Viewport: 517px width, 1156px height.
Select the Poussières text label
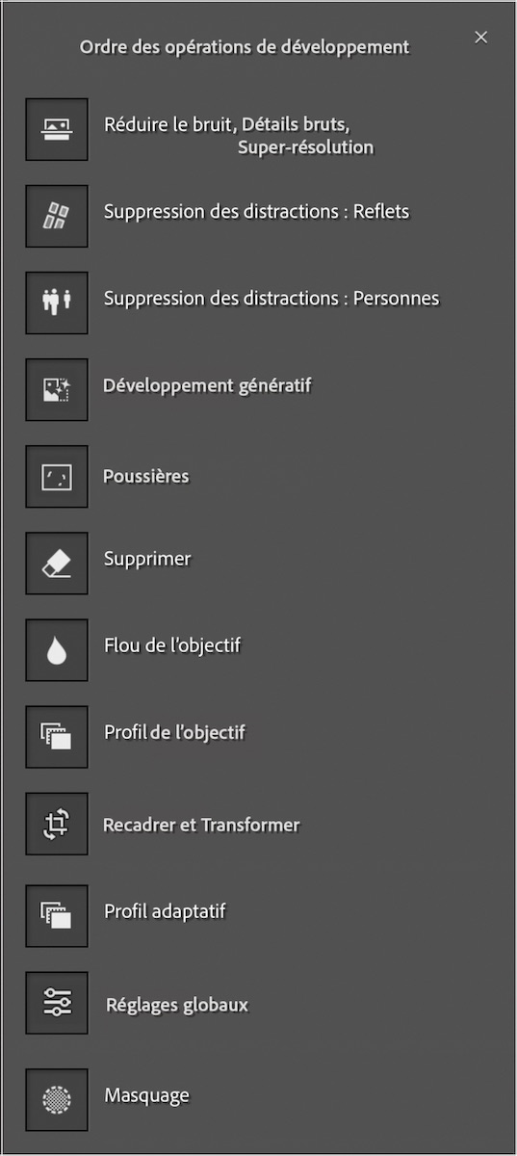tap(146, 476)
